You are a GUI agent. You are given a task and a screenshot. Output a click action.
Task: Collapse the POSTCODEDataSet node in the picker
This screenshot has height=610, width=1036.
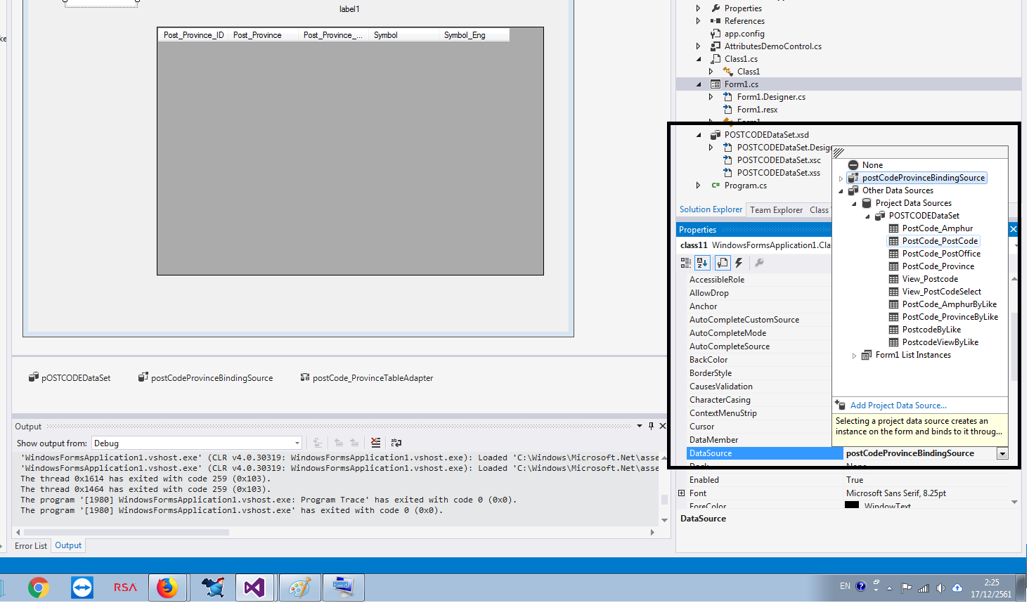click(x=867, y=216)
